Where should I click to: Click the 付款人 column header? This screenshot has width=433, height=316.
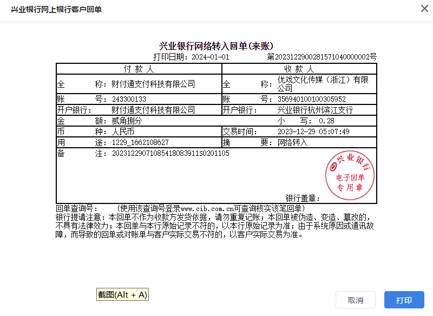[x=139, y=69]
